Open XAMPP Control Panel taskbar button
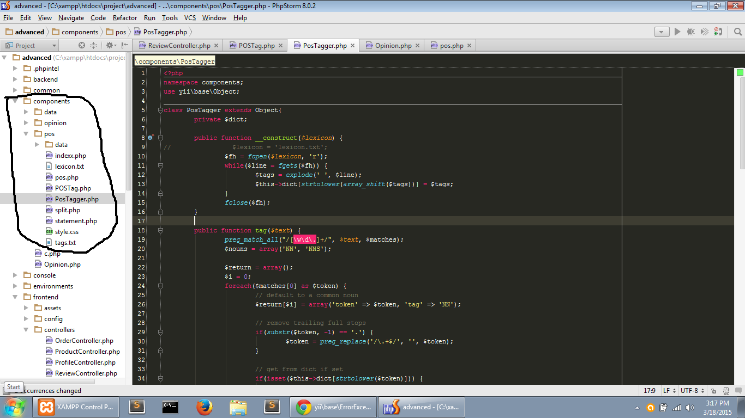Viewport: 745px width, 418px height. [75, 407]
